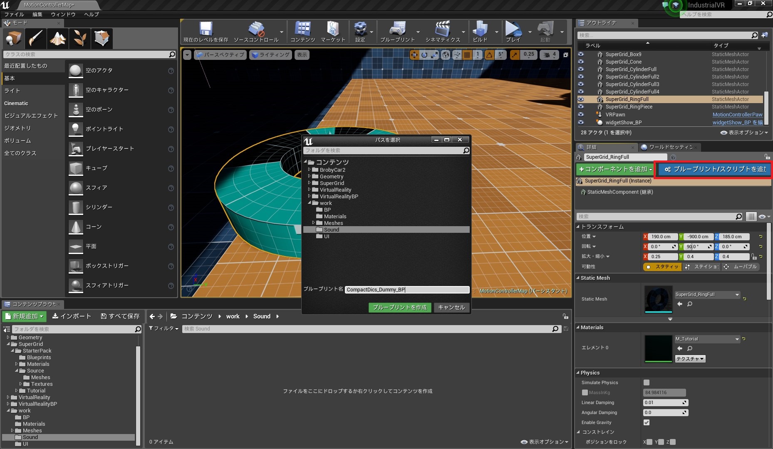Image resolution: width=773 pixels, height=449 pixels.
Task: Click Add Component green button
Action: pyautogui.click(x=615, y=169)
